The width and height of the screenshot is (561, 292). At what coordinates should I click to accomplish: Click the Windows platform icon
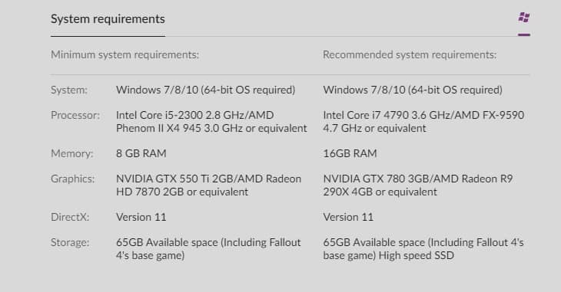[x=524, y=17]
